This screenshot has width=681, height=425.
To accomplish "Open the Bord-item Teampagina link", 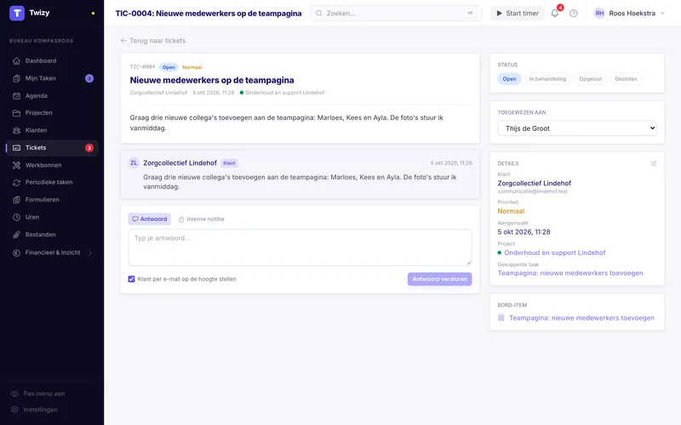I will tap(581, 318).
